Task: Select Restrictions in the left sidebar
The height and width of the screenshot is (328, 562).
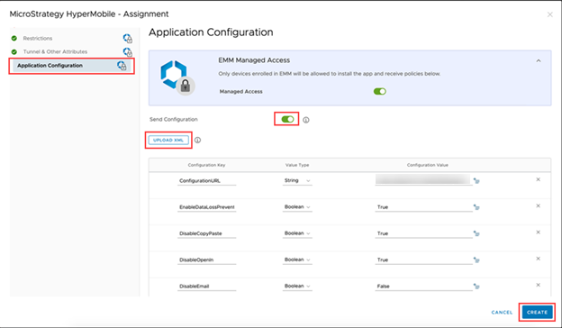Action: click(x=38, y=39)
